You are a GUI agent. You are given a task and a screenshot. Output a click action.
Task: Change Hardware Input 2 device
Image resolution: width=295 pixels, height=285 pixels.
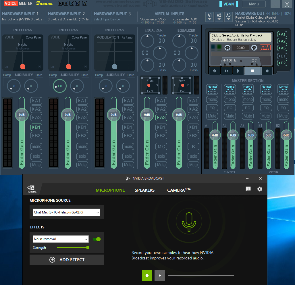68,19
